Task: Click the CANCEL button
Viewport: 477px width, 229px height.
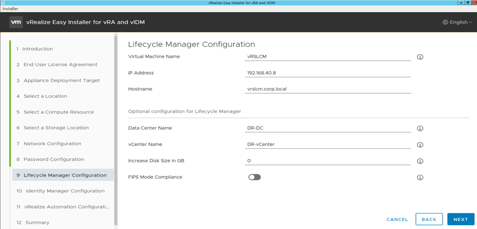Action: [397, 219]
